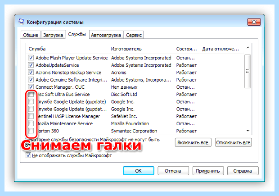The width and height of the screenshot is (279, 196).
Task: Click the System Configuration title icon
Action: coord(21,22)
